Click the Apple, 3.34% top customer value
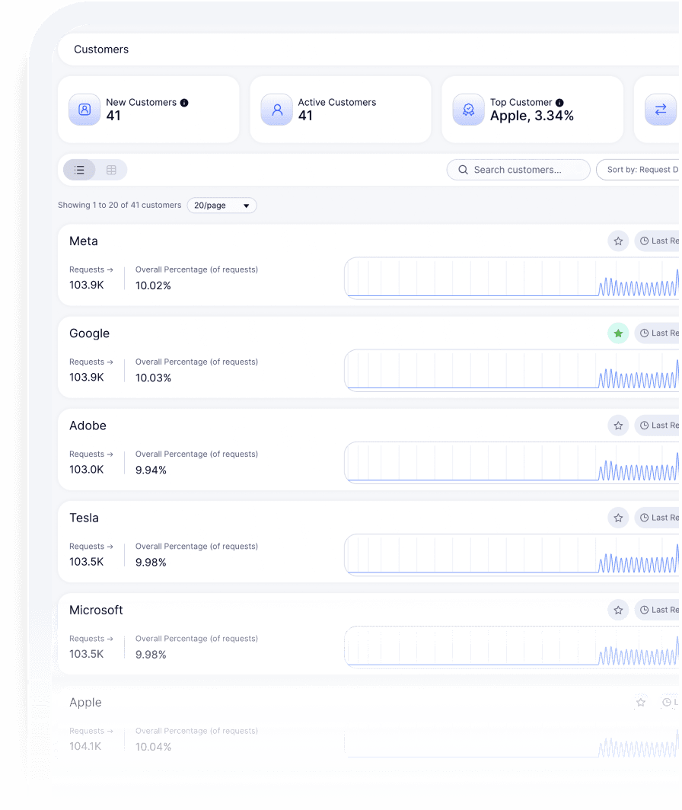 click(531, 116)
